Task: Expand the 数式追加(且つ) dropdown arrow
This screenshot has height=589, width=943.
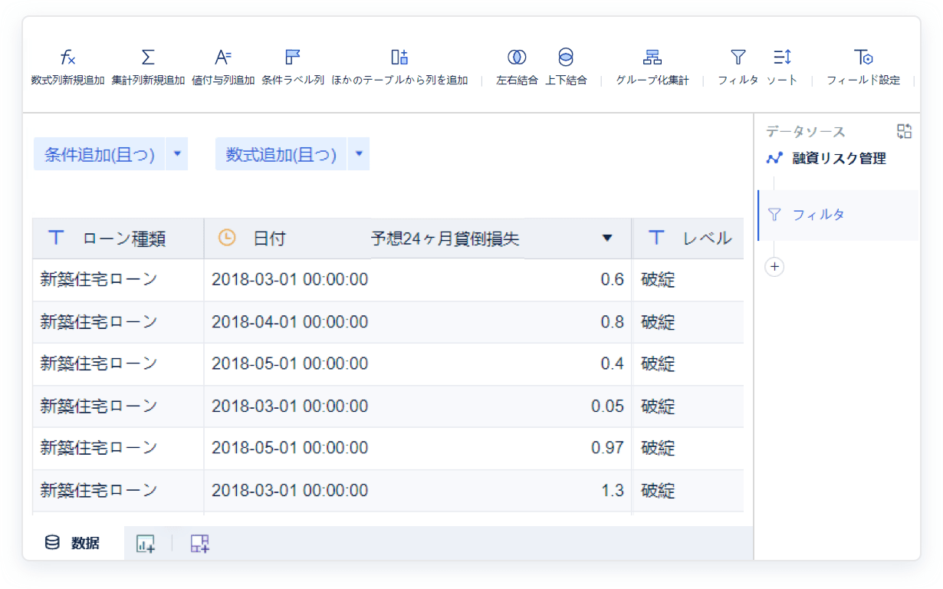Action: click(x=359, y=154)
